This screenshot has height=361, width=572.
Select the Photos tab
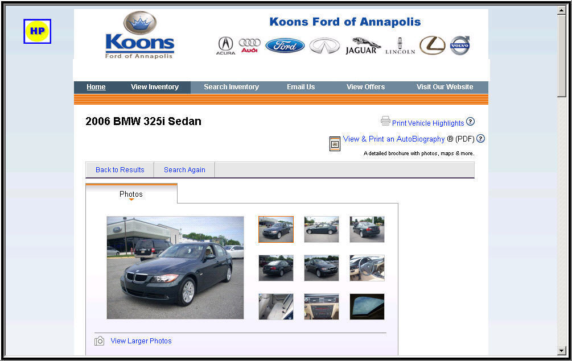click(131, 194)
